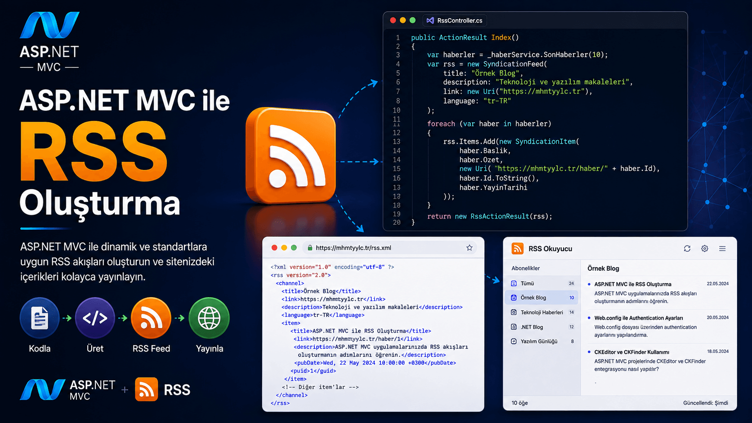Click the XML line <rss version="2.0">
This screenshot has width=752, height=423.
coord(300,275)
